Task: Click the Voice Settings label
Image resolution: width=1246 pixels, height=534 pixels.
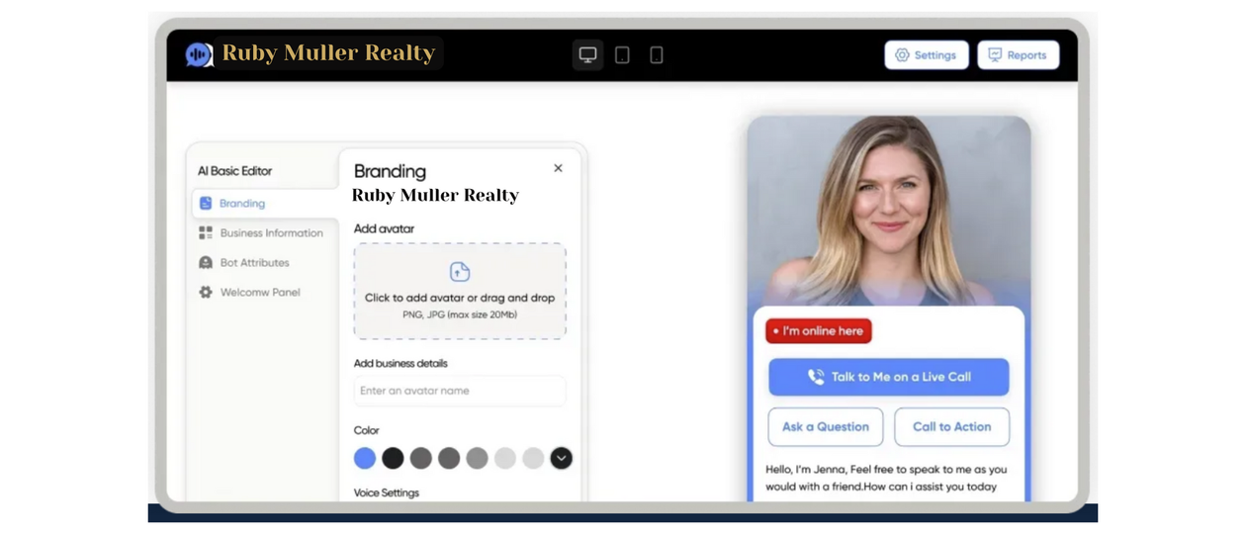Action: pyautogui.click(x=387, y=493)
